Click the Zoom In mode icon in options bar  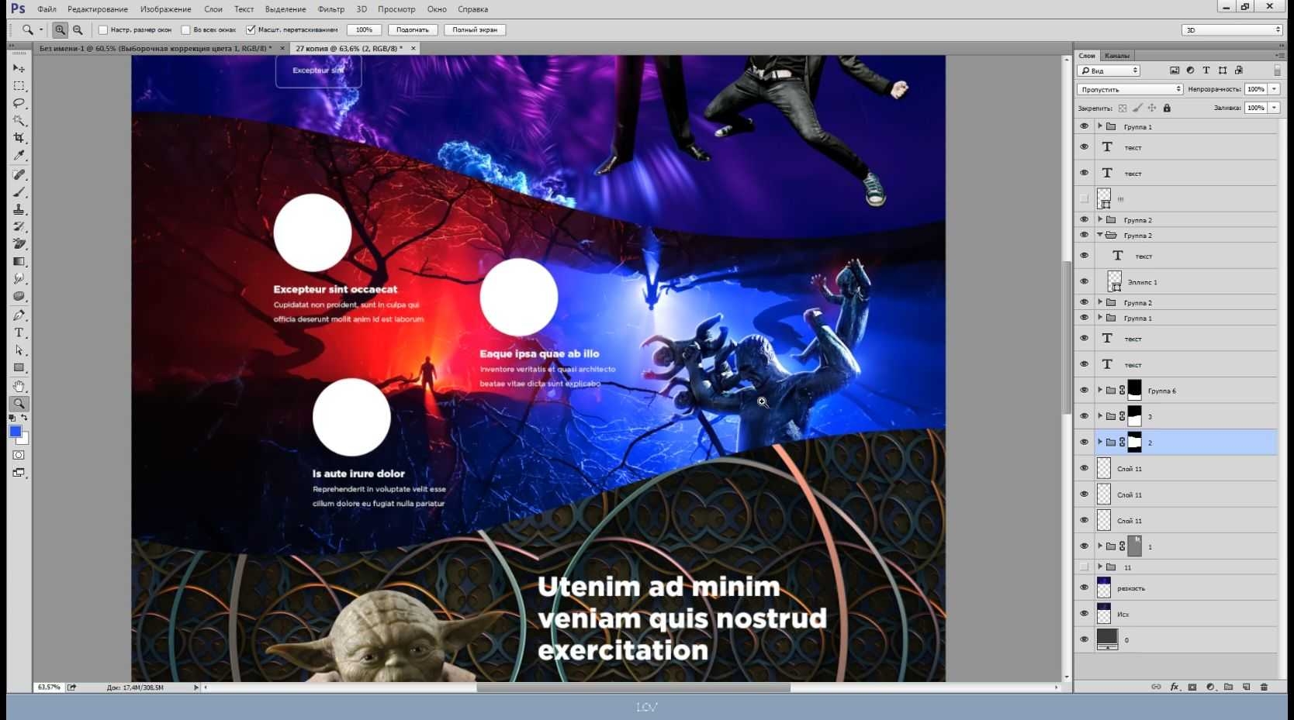(x=60, y=30)
